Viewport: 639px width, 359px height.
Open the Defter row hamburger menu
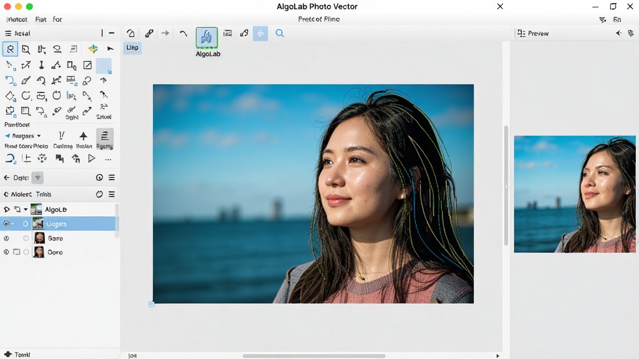(112, 178)
